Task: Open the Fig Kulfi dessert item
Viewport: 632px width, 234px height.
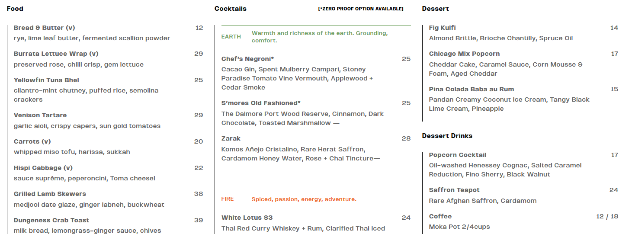Action: (x=442, y=28)
